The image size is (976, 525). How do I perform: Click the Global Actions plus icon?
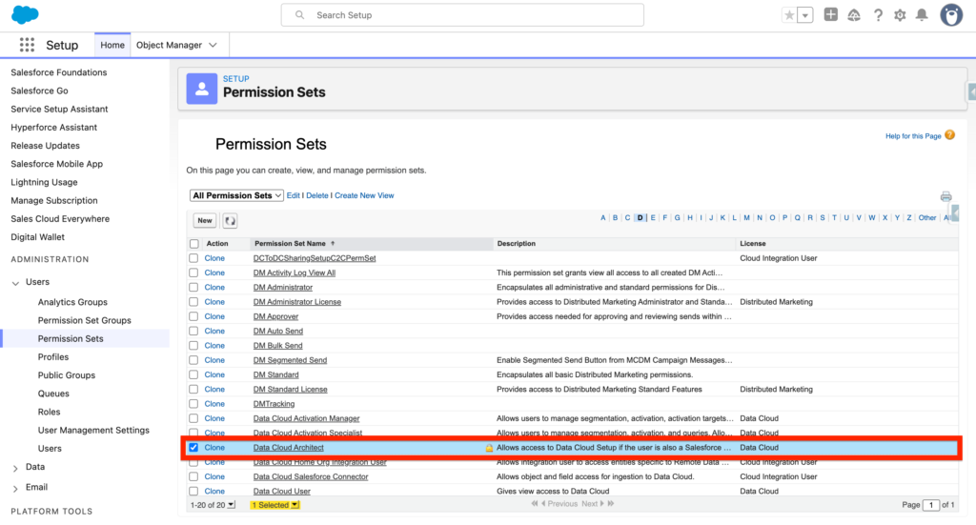[831, 15]
